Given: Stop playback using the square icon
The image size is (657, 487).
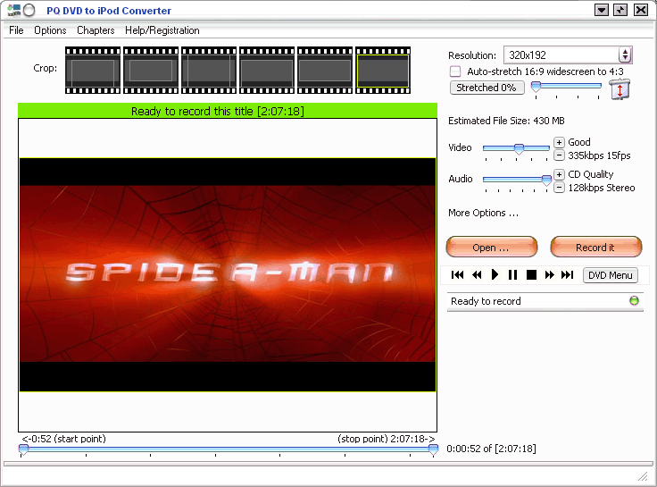Looking at the screenshot, I should tap(531, 275).
